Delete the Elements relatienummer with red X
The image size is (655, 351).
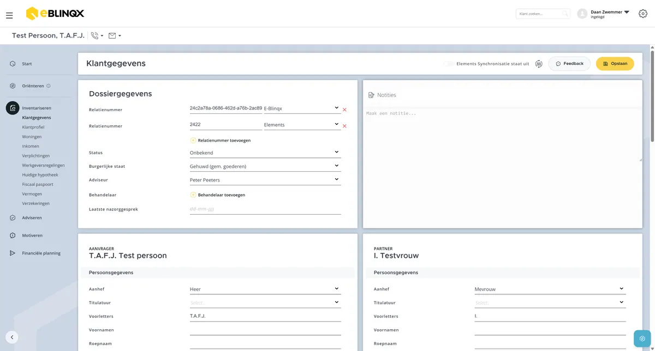pos(344,126)
